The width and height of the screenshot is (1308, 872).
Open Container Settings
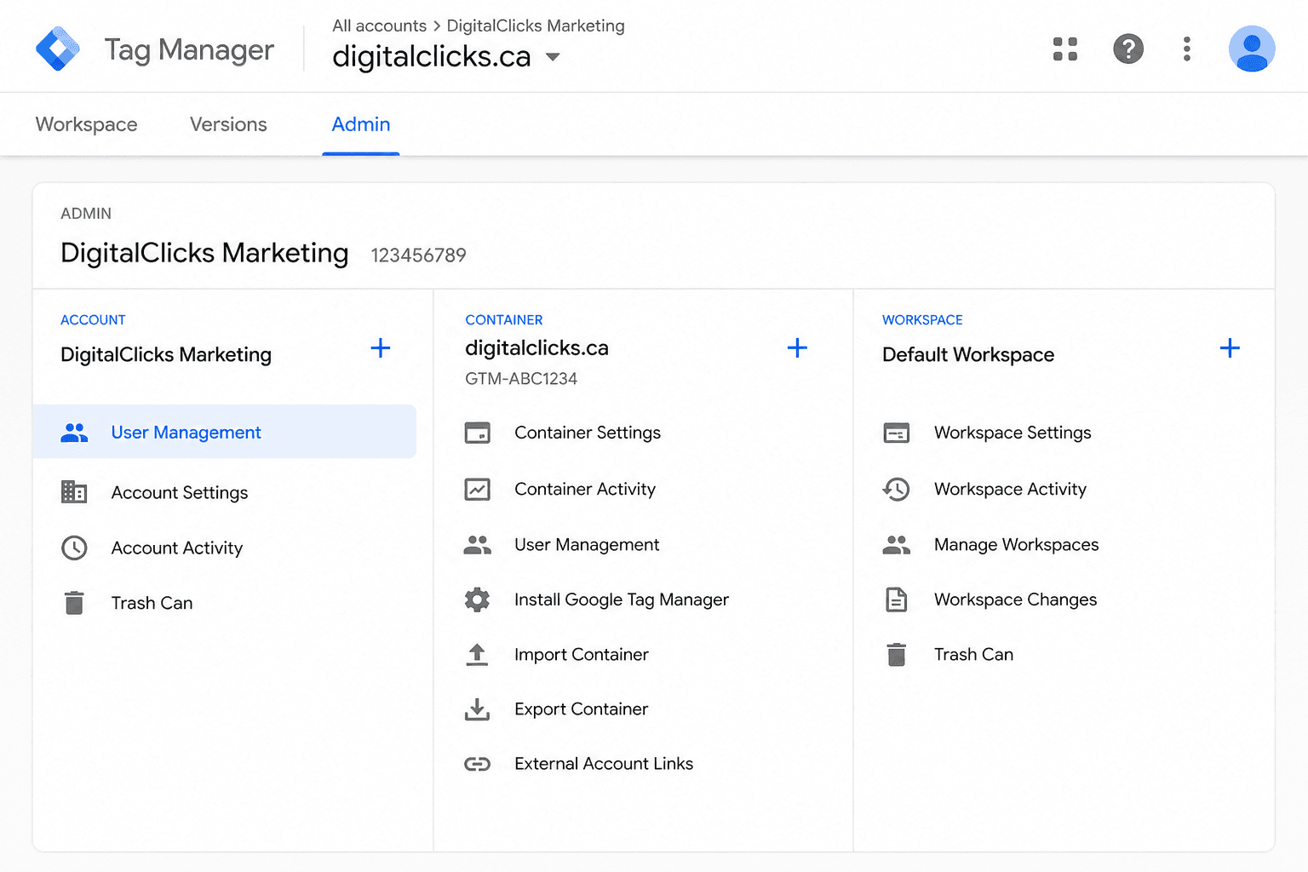[587, 433]
